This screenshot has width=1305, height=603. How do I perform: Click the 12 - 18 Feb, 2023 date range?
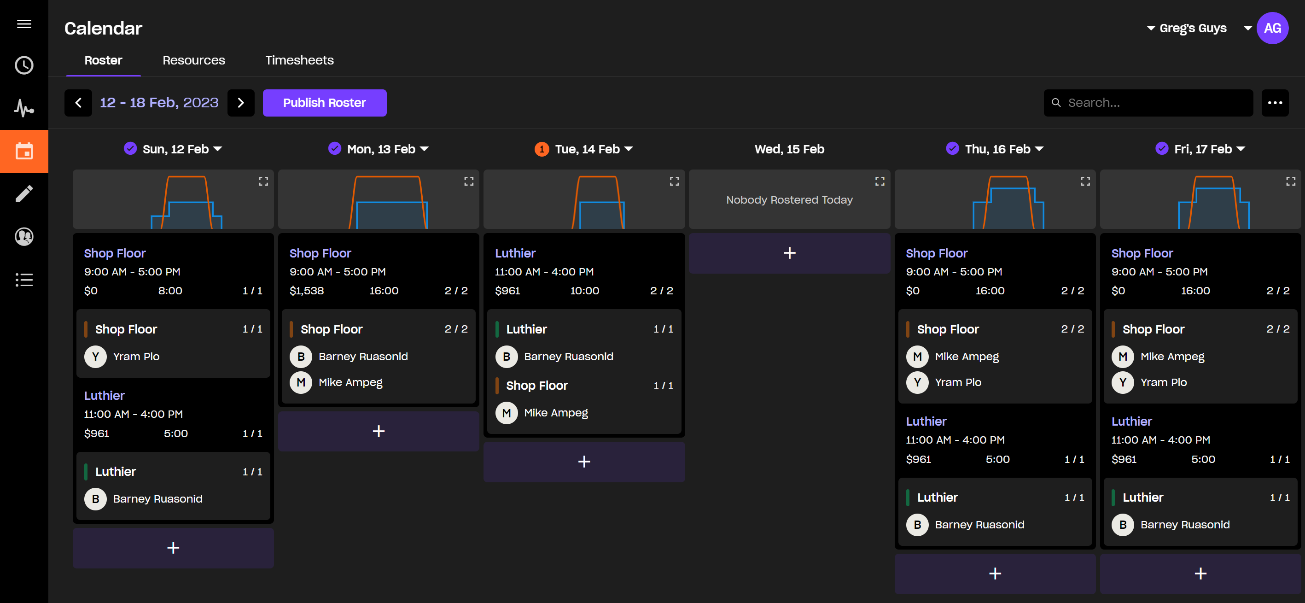coord(159,103)
